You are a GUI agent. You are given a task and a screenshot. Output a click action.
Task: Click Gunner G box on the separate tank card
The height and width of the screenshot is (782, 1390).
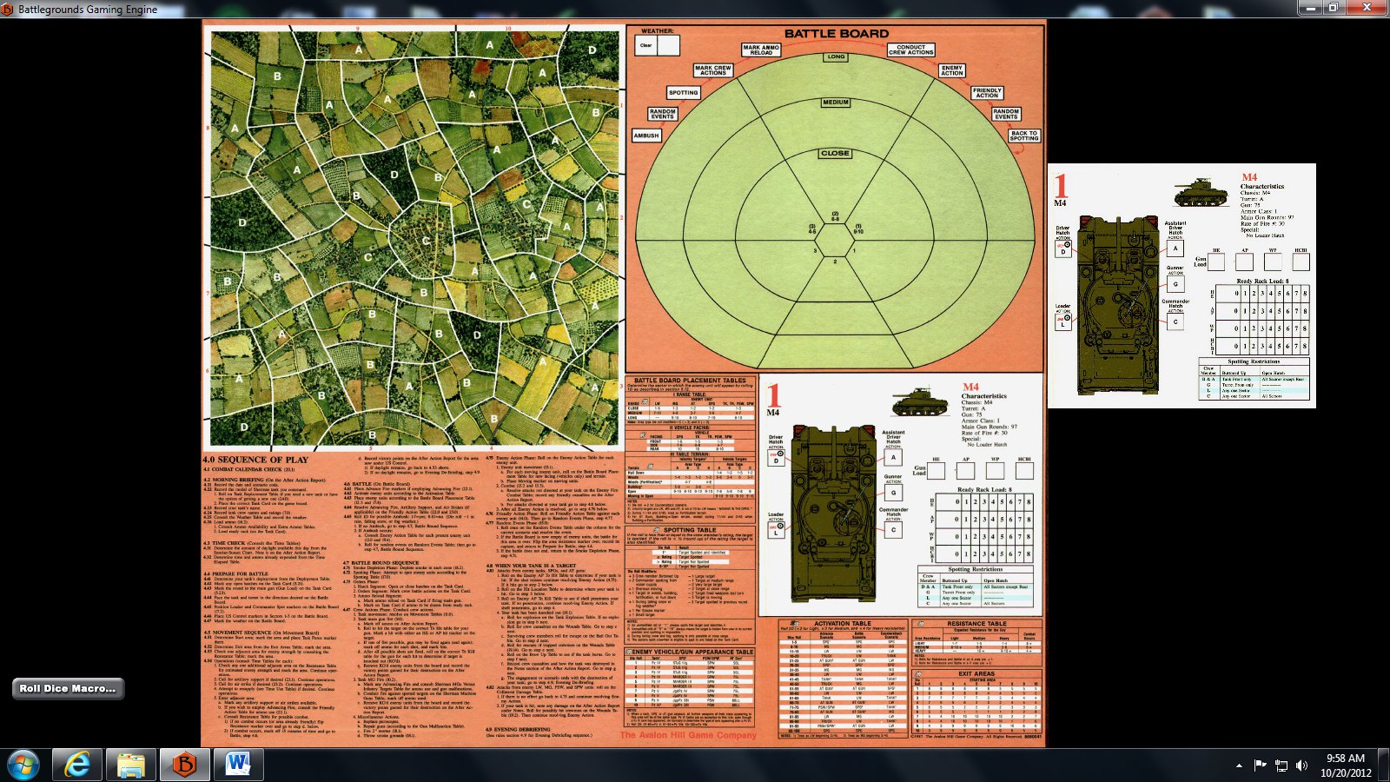[x=1175, y=283]
